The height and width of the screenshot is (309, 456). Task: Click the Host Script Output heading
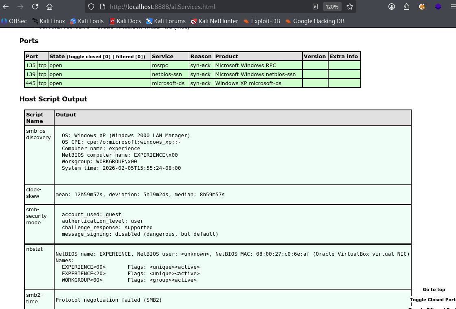(53, 99)
